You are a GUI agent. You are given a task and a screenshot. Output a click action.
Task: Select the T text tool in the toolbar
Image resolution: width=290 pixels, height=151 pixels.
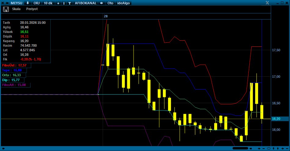click(70, 3)
